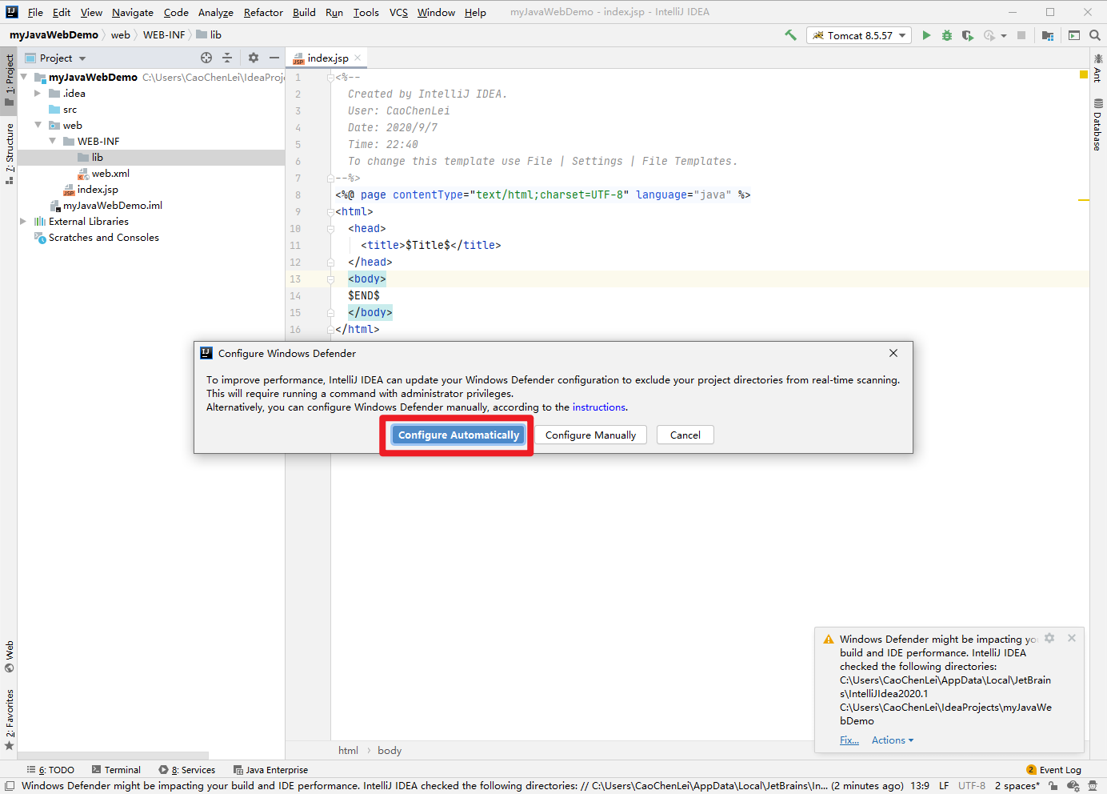Start debugging with the green bug icon

click(947, 35)
